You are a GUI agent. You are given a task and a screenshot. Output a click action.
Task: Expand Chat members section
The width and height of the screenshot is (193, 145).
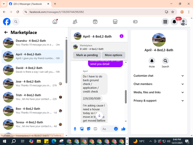pos(159,84)
